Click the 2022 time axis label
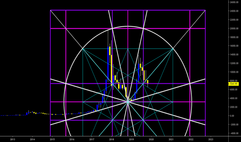This screenshot has height=142, width=241. click(x=191, y=139)
